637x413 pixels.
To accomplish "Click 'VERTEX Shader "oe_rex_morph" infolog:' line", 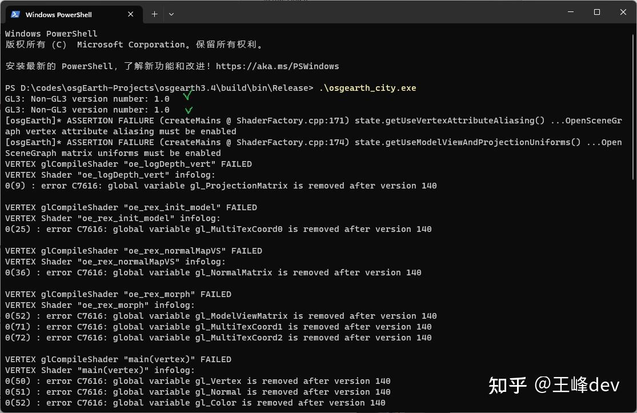I will tap(100, 306).
